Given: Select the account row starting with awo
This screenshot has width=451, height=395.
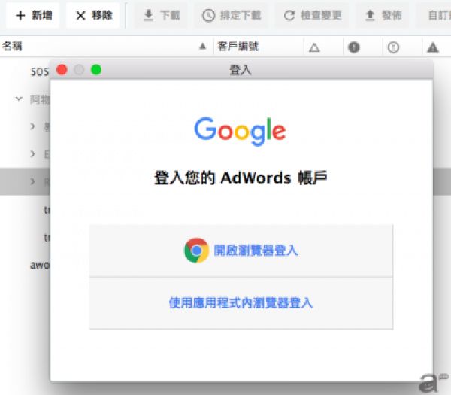Looking at the screenshot, I should [40, 265].
